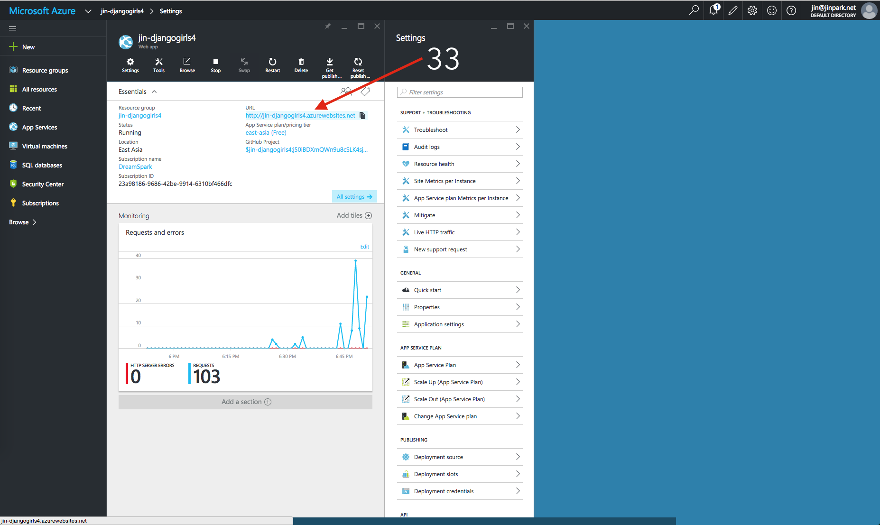The width and height of the screenshot is (880, 525).
Task: Open portal settings gear in the top bar
Action: [752, 10]
